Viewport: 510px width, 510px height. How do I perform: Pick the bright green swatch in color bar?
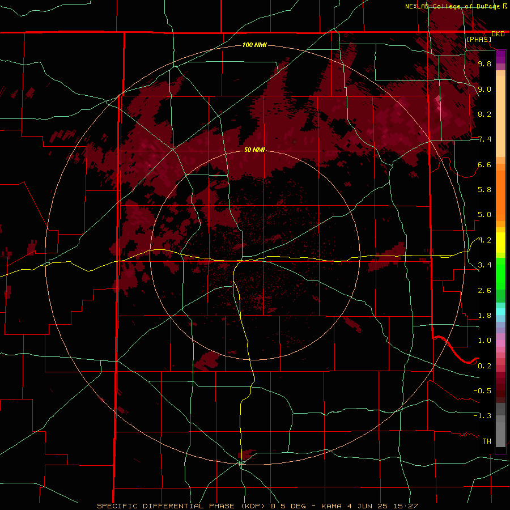coord(500,273)
